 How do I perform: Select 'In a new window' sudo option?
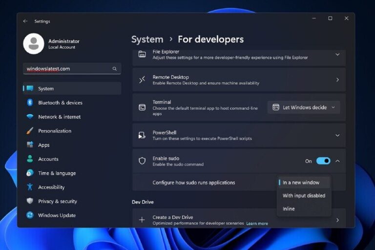304,182
